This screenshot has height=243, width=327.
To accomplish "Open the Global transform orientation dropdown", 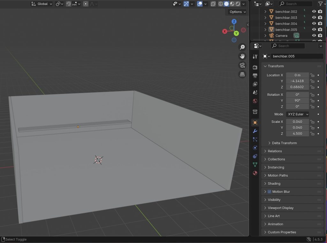I will point(42,4).
